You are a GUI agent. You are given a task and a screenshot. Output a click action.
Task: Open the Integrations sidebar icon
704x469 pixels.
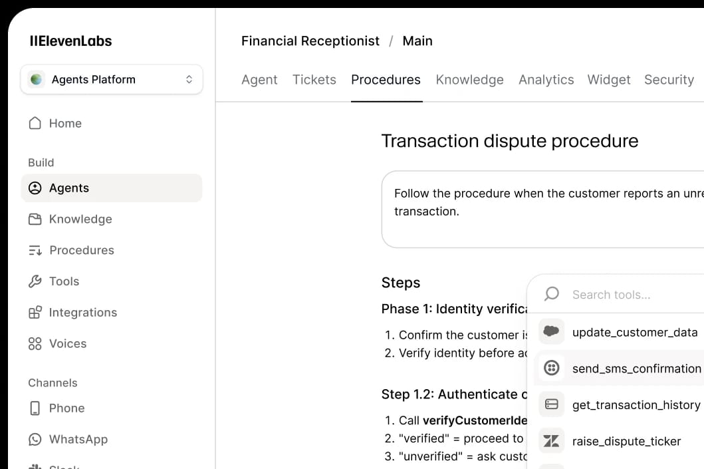[x=35, y=312]
